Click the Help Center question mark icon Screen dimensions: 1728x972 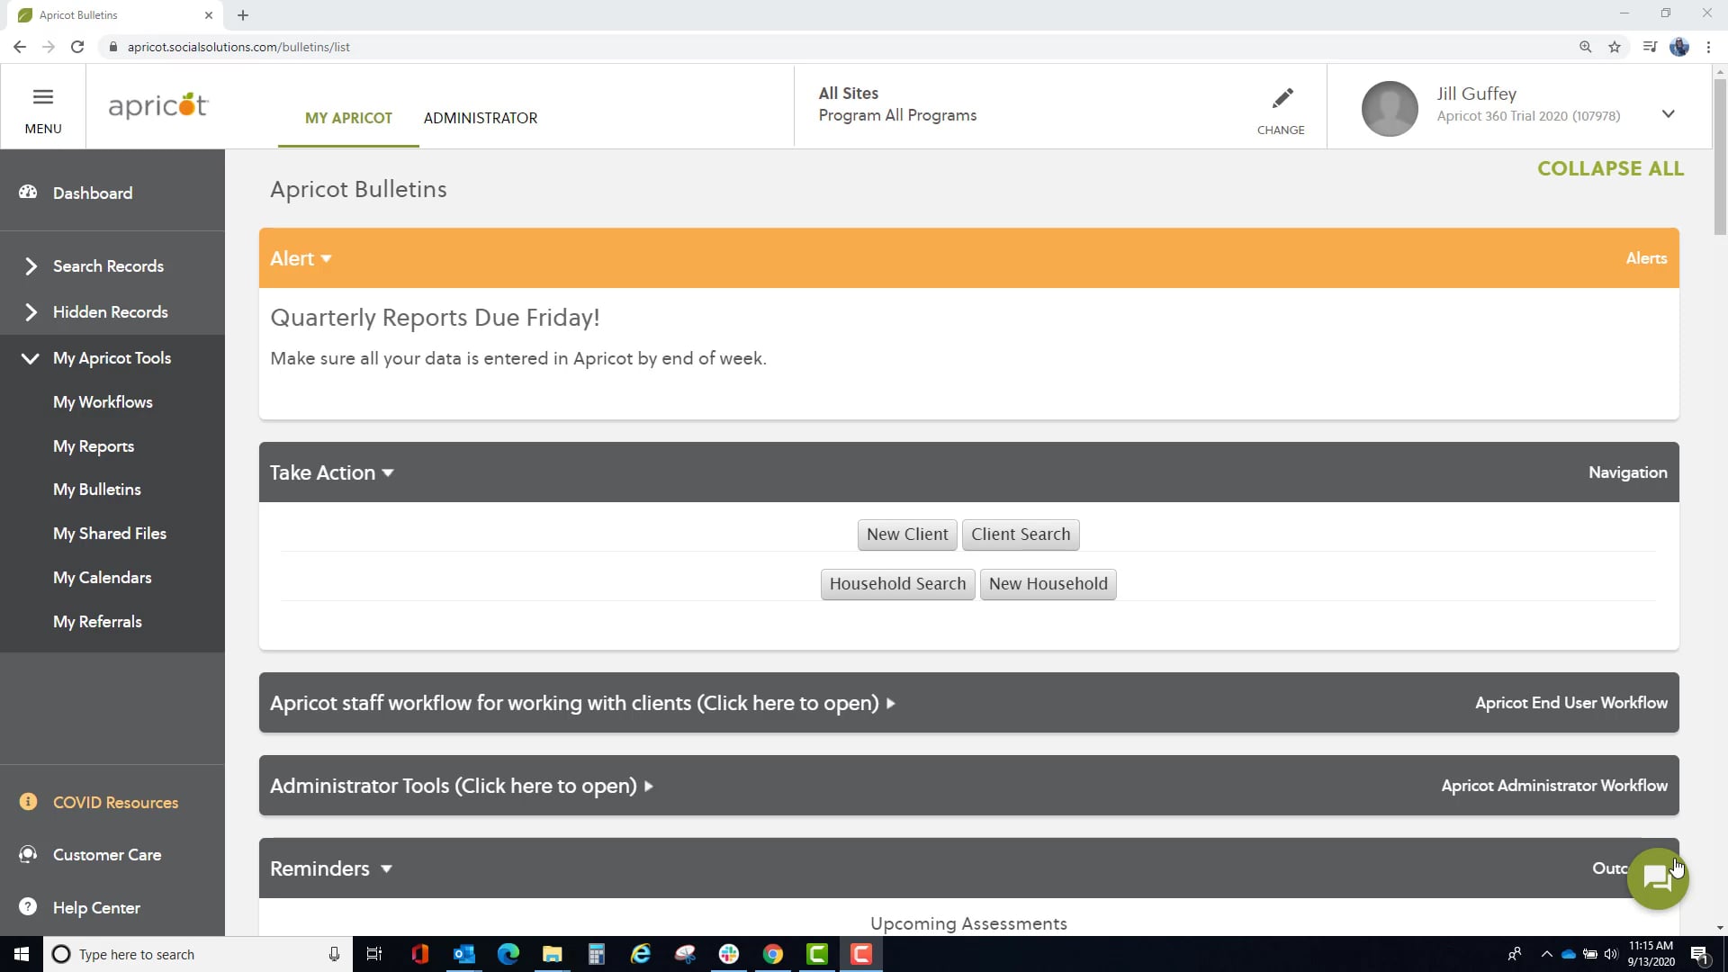pos(28,907)
